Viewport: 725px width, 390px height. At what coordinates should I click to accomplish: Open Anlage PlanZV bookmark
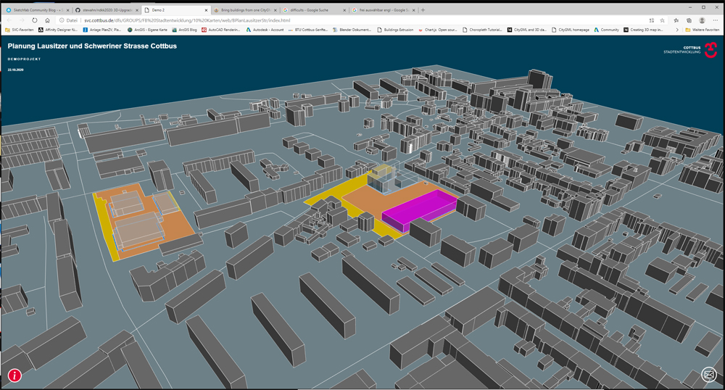[101, 30]
